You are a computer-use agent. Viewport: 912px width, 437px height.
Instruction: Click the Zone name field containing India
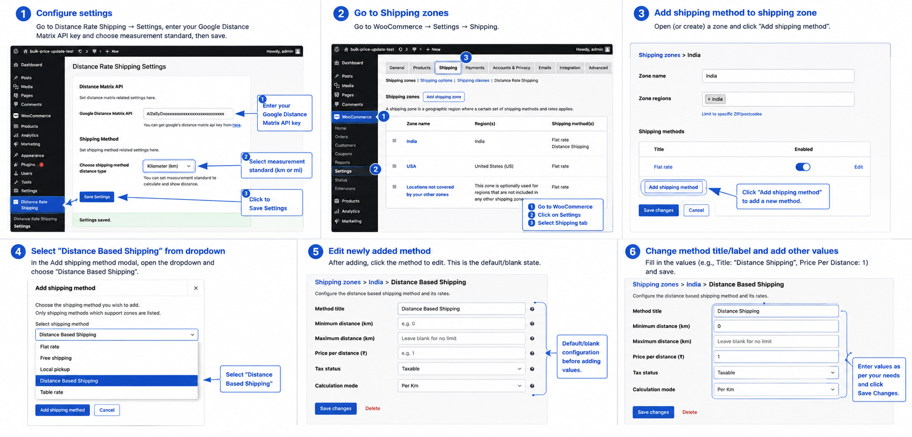(778, 76)
